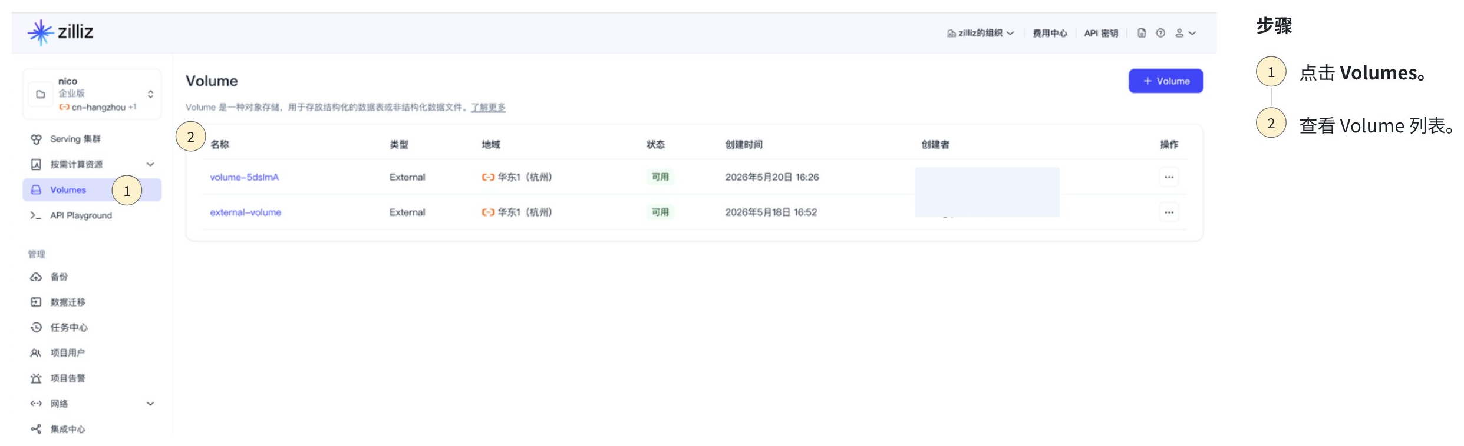Click 名称 column header
Image resolution: width=1464 pixels, height=446 pixels.
tap(220, 144)
